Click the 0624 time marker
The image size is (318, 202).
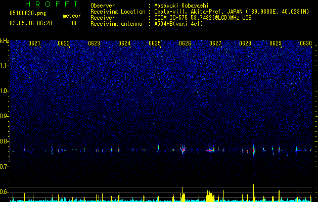[x=124, y=43]
